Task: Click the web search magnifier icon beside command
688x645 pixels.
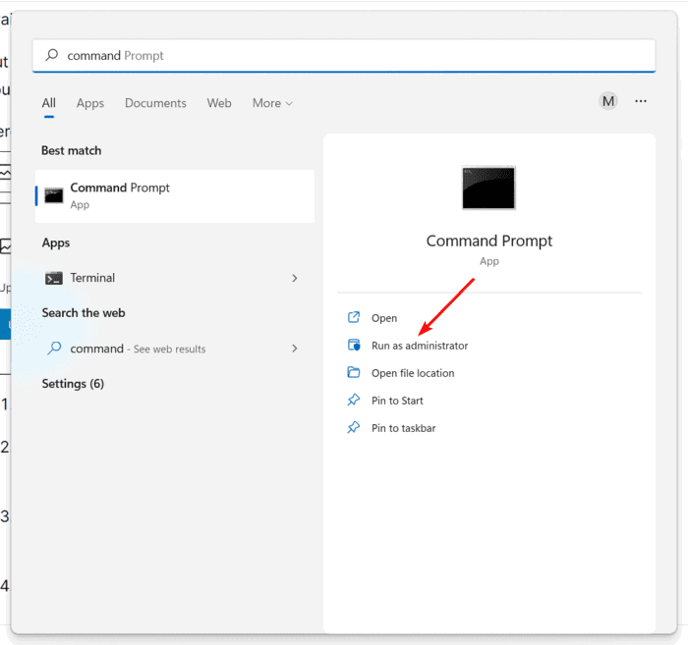Action: click(x=54, y=349)
